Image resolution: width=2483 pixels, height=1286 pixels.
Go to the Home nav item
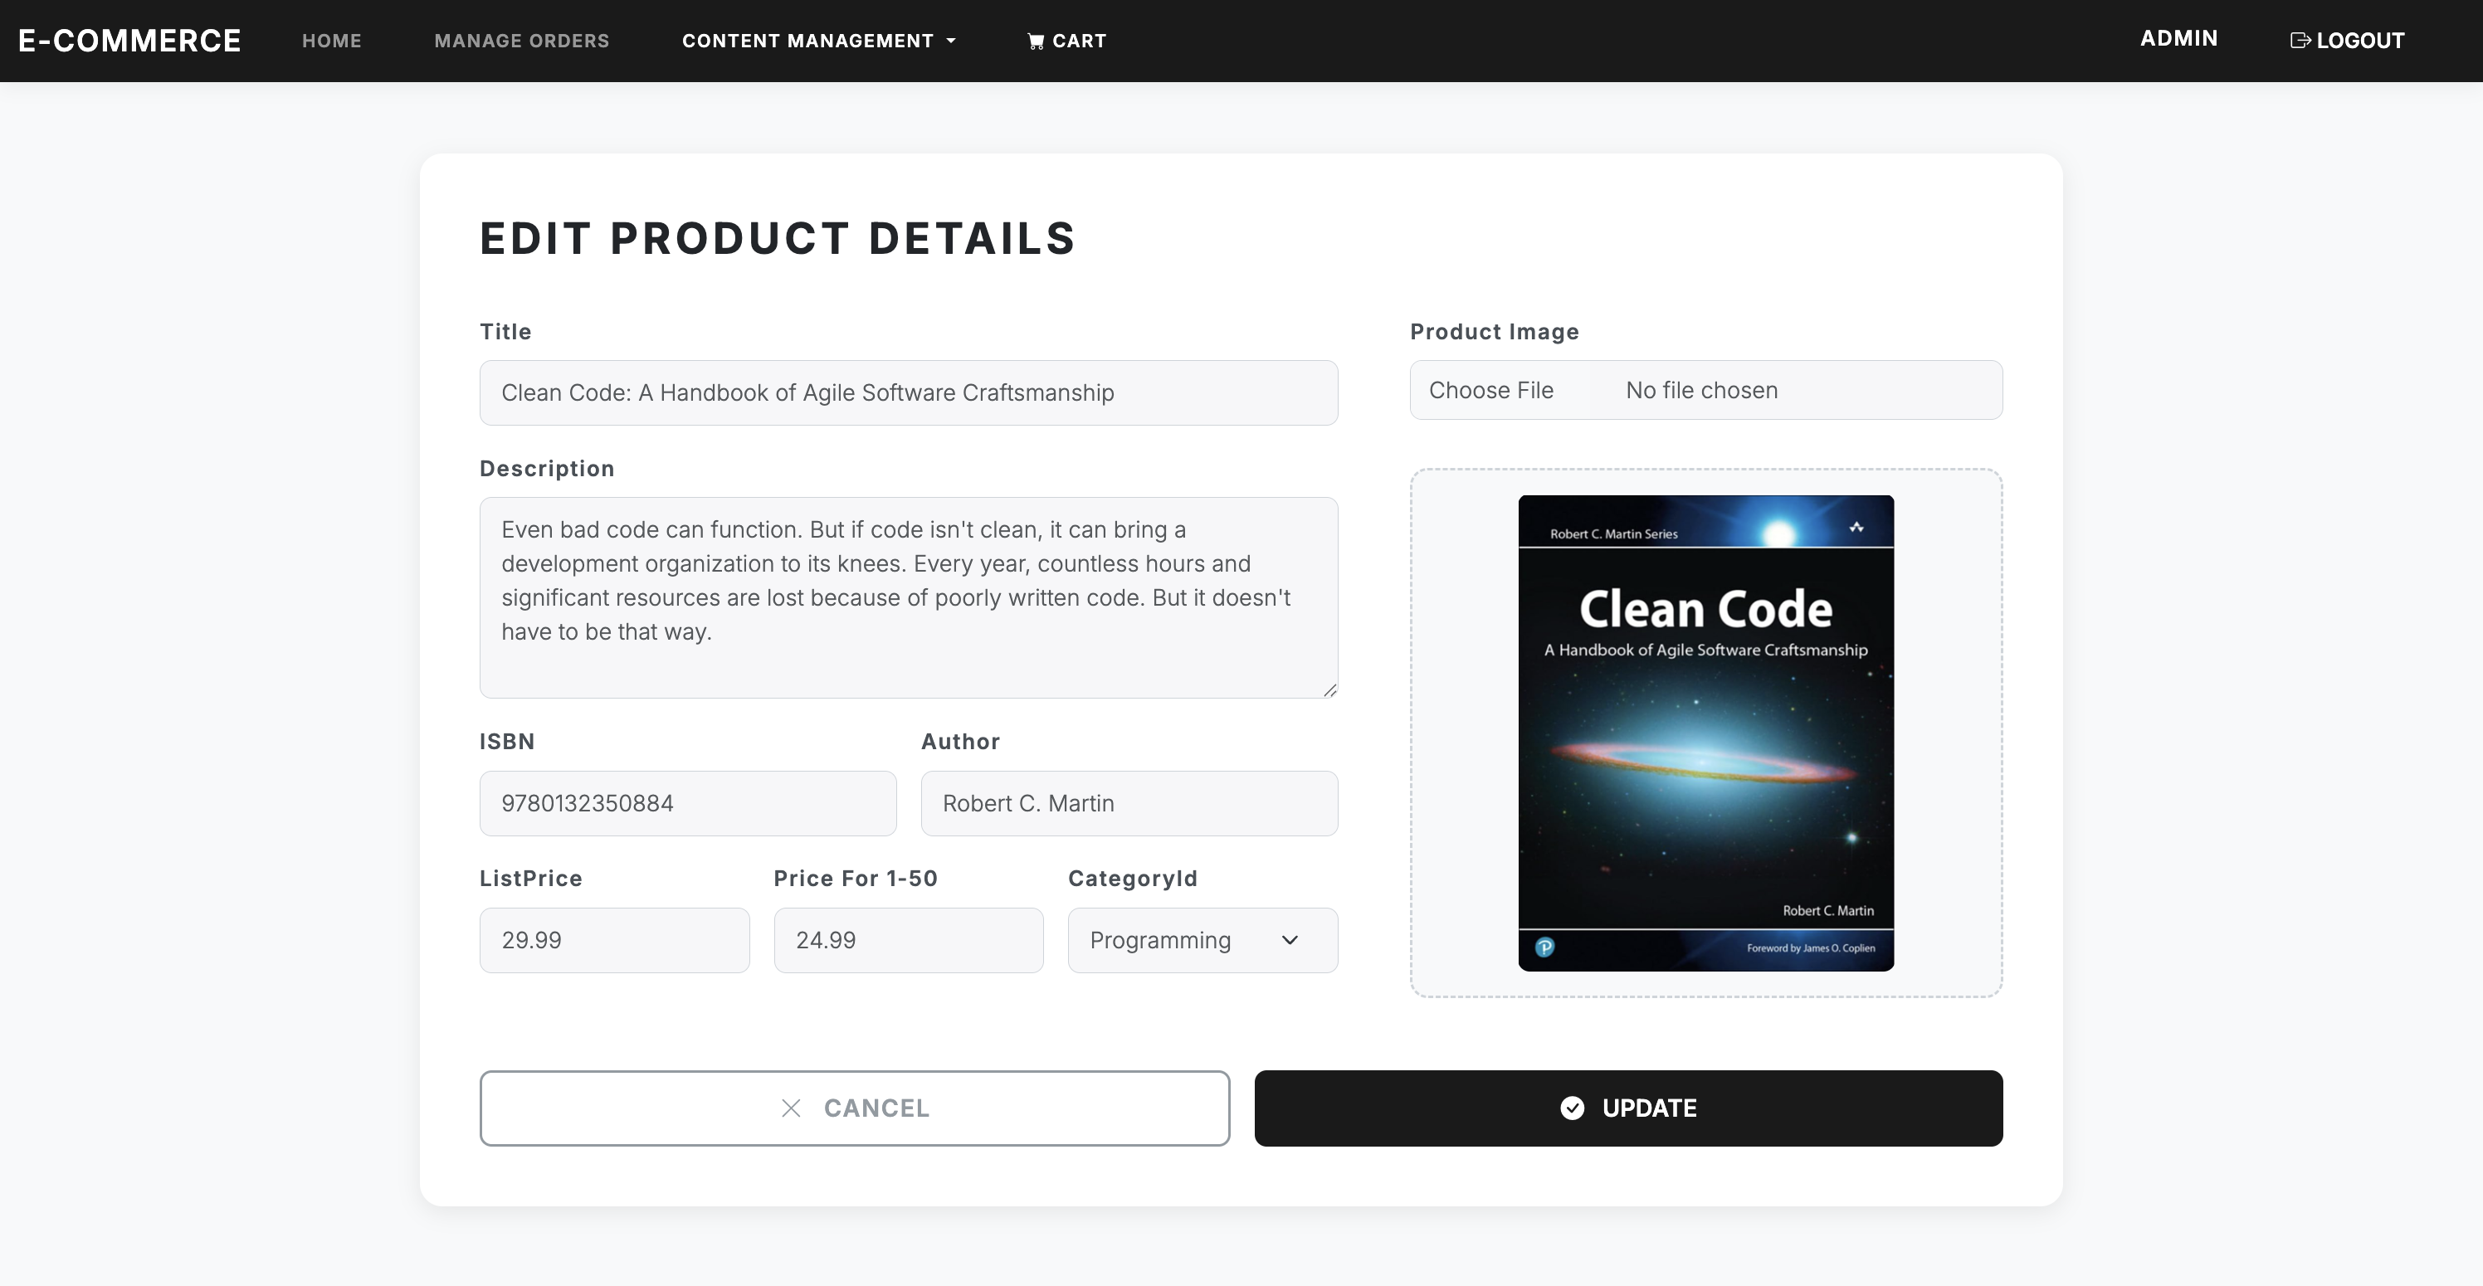click(332, 41)
